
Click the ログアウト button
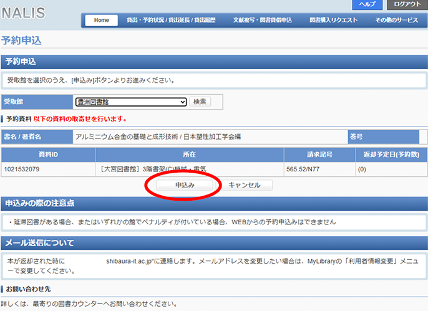(407, 4)
